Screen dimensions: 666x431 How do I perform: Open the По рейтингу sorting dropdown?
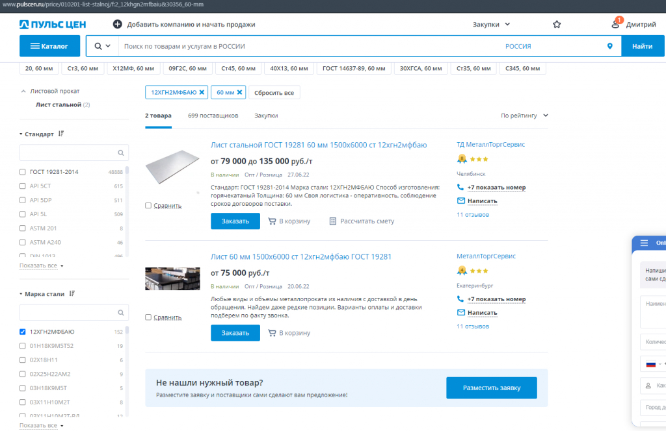pos(525,116)
